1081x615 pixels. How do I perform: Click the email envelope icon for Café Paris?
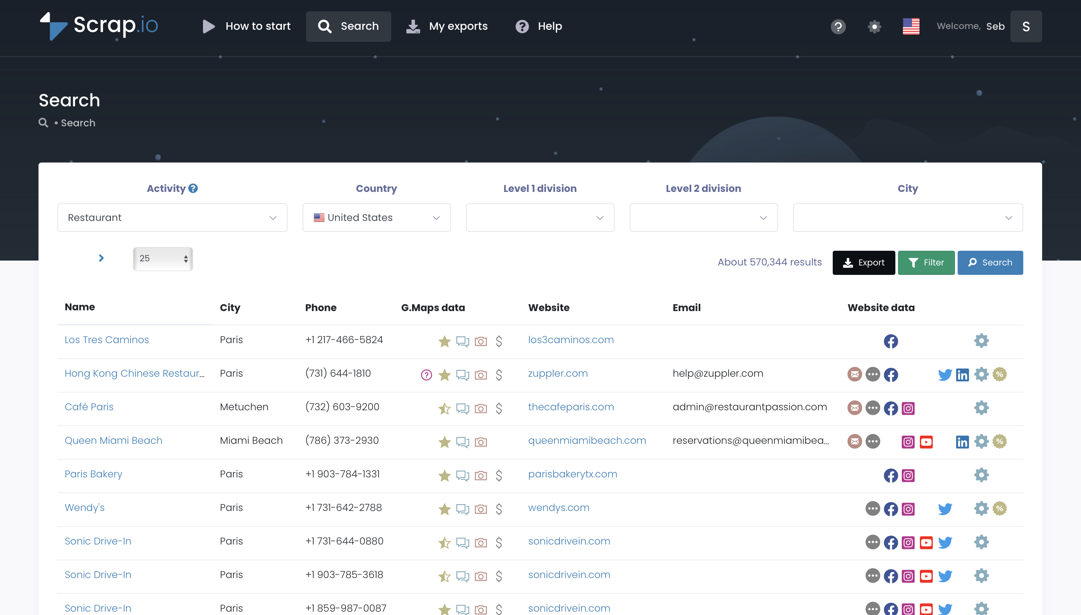tap(854, 408)
